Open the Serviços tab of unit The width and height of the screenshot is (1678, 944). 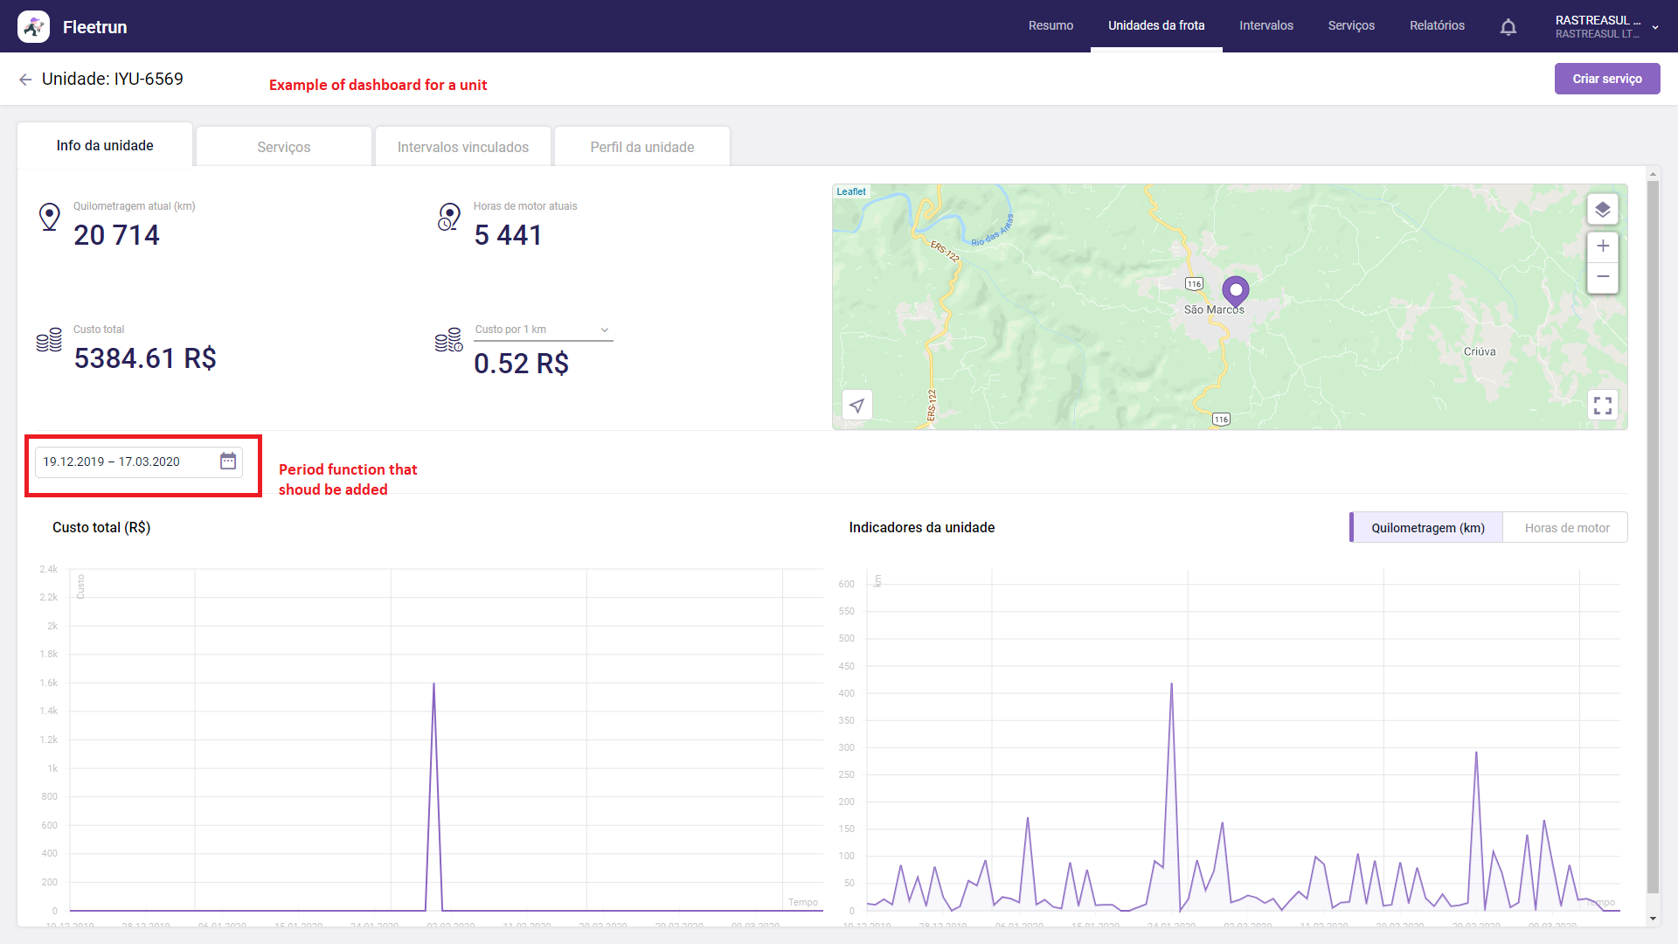click(283, 147)
